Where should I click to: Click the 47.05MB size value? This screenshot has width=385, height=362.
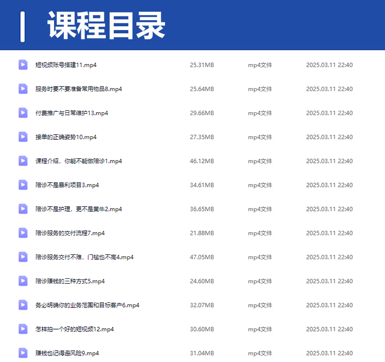202,257
